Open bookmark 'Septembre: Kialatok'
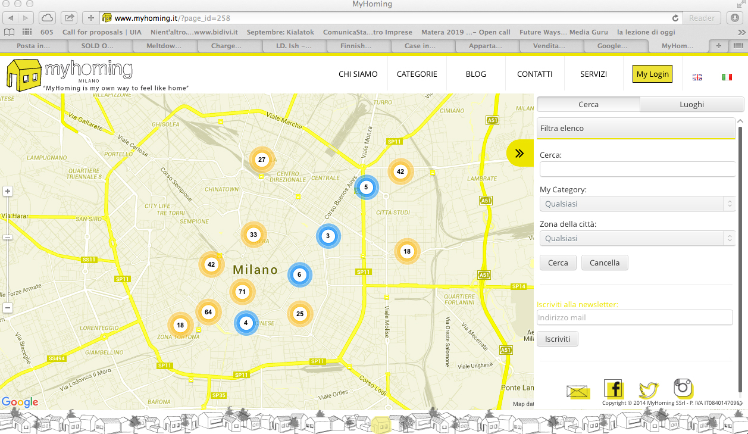The width and height of the screenshot is (748, 434). [x=280, y=32]
